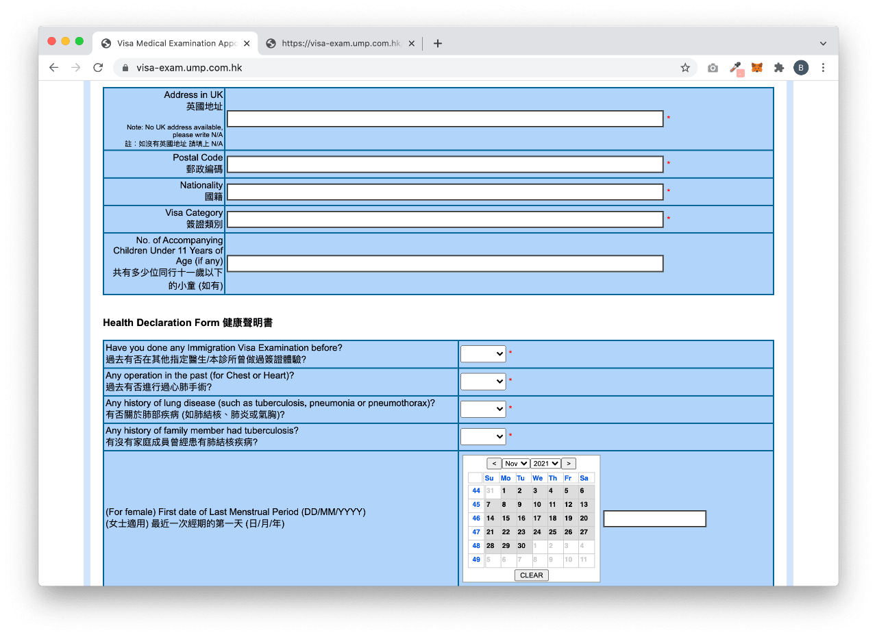Reload the visa-exam page

click(98, 68)
